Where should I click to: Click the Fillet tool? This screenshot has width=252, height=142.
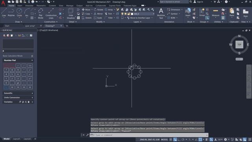click(109, 18)
